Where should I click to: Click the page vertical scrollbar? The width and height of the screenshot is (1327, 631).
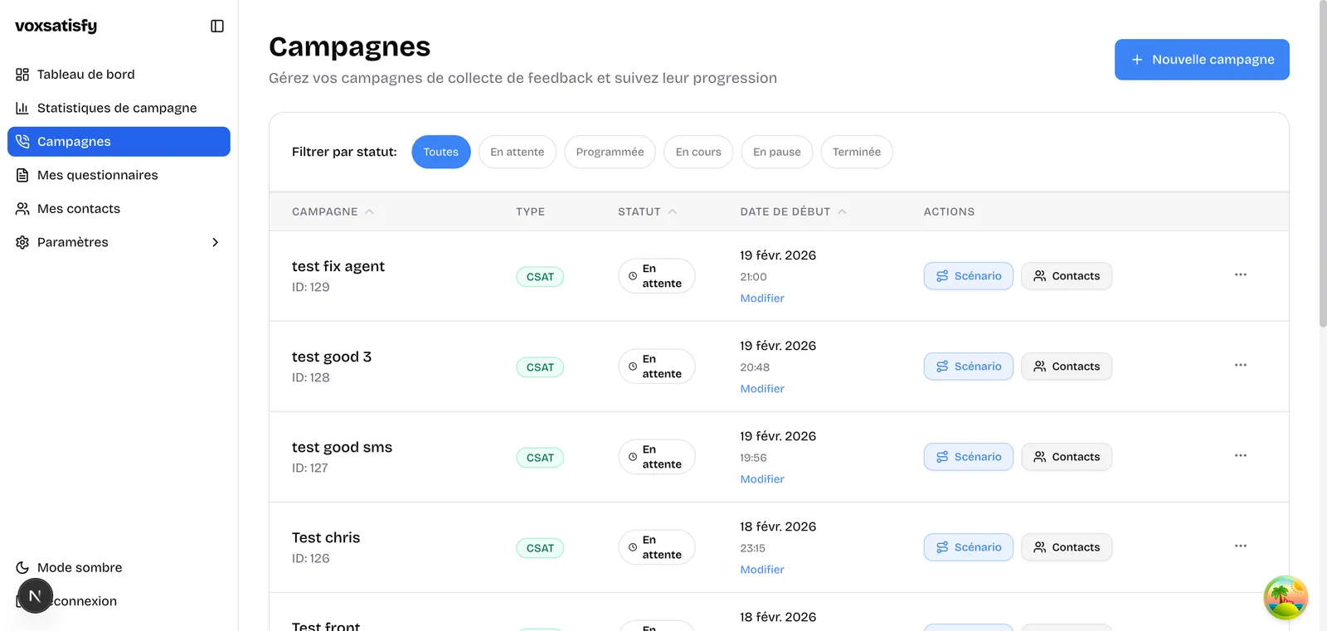1323,166
